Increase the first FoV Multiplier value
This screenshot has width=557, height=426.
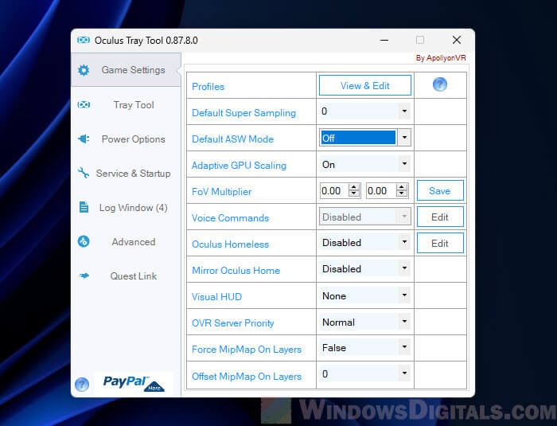(x=354, y=187)
